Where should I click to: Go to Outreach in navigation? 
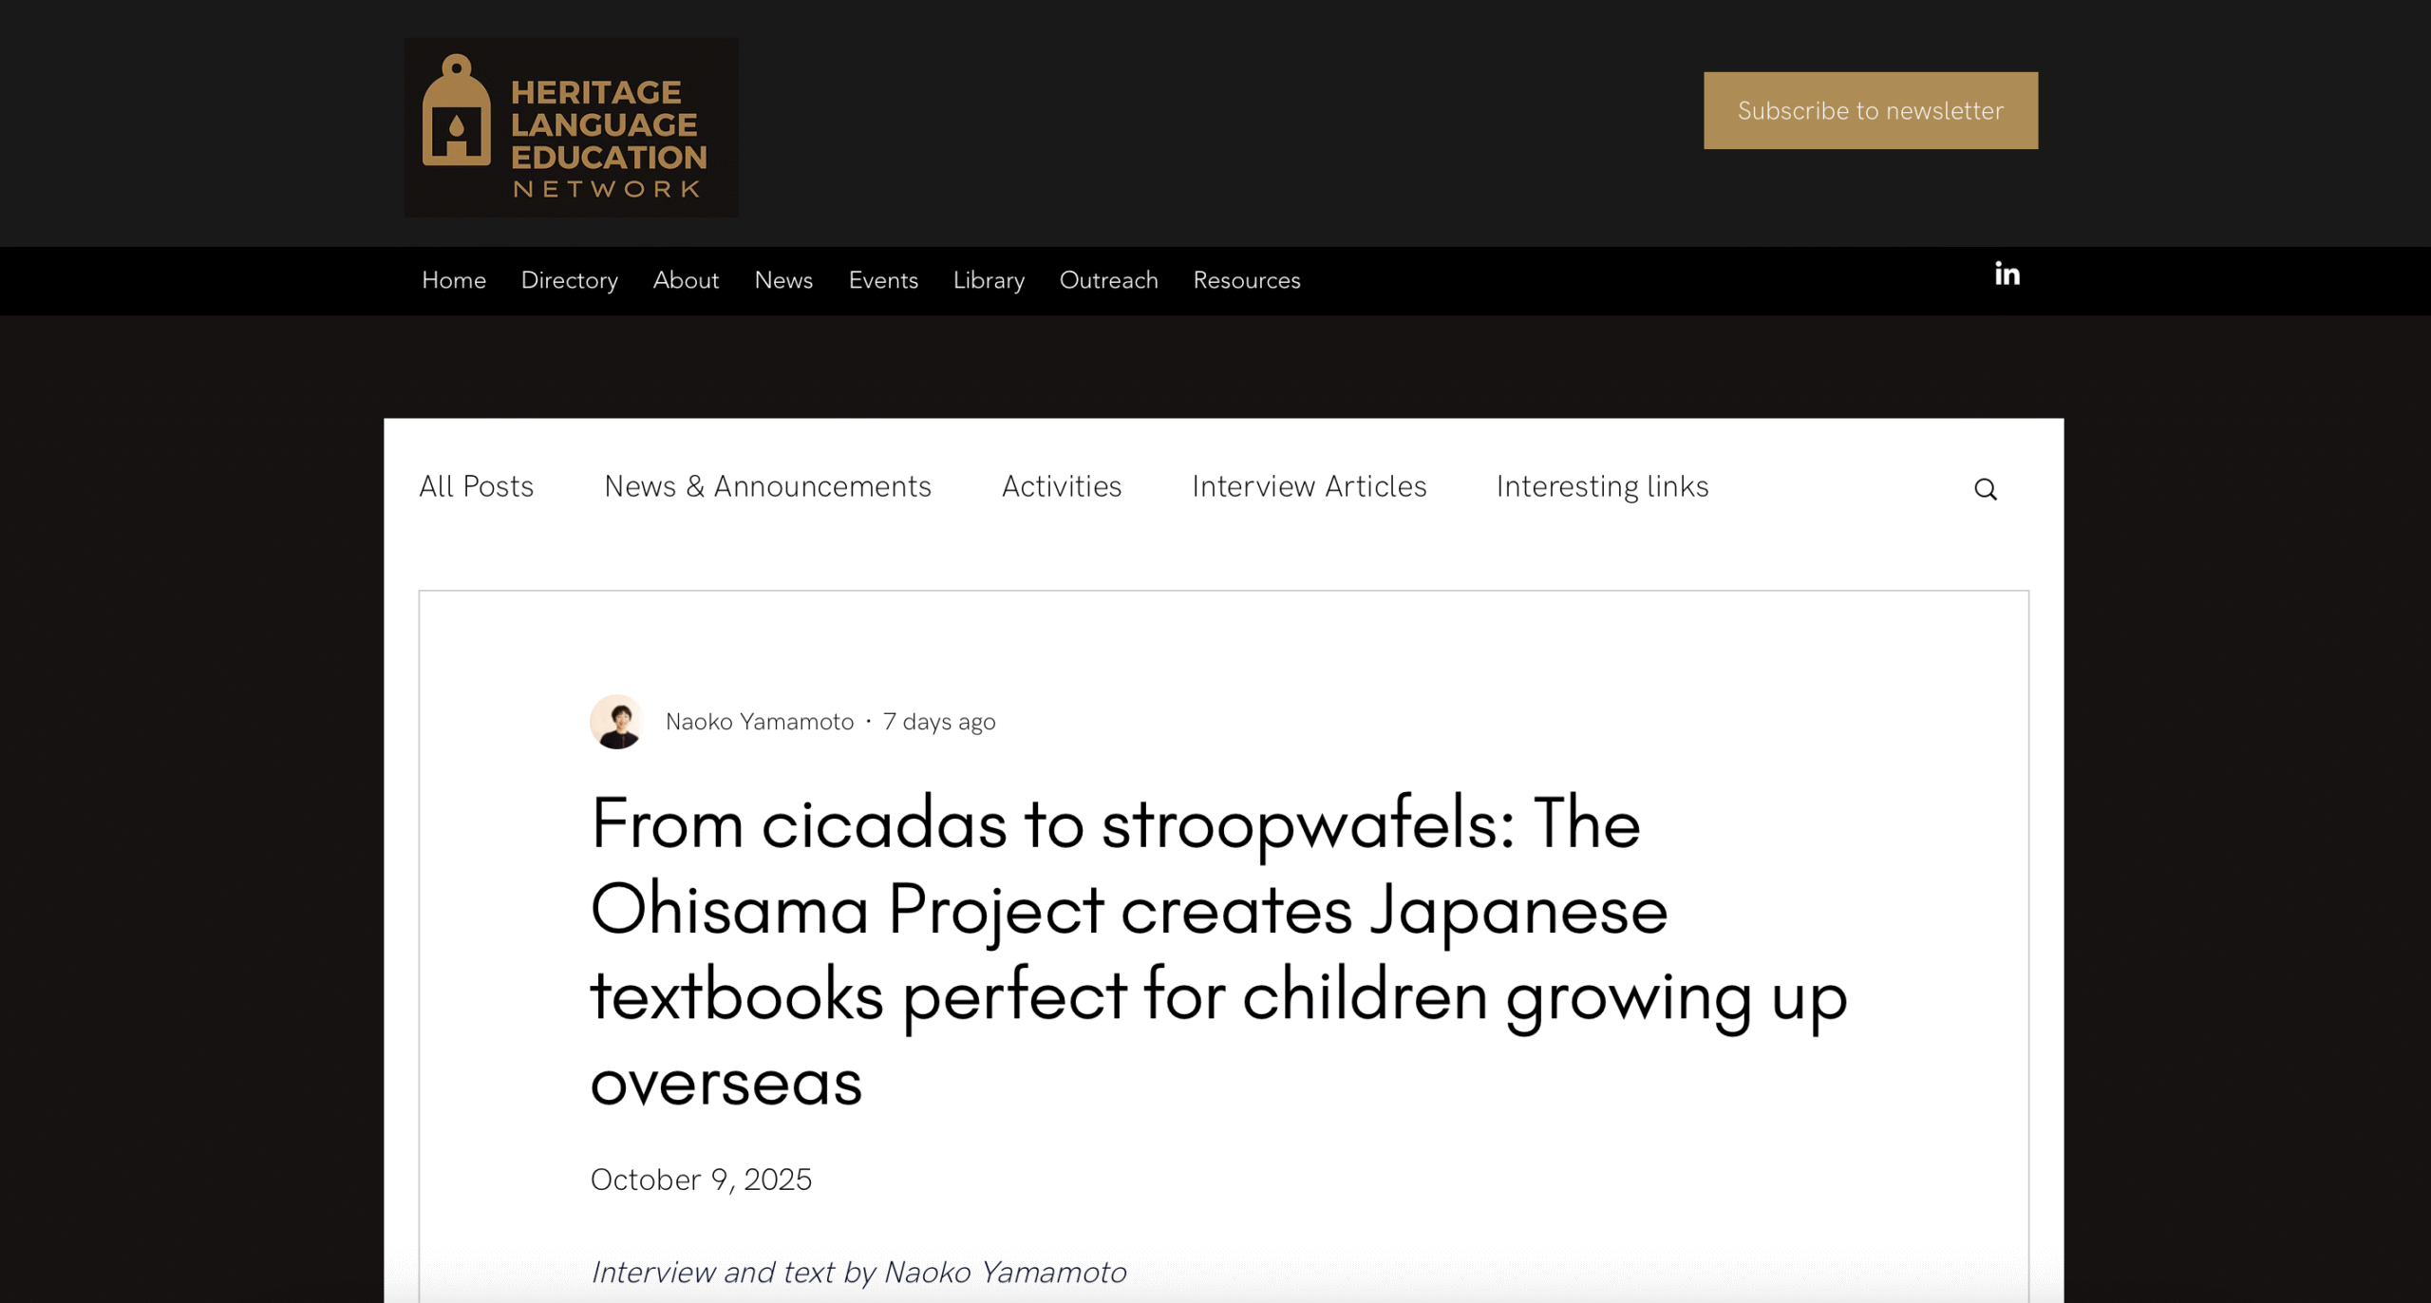pyautogui.click(x=1108, y=280)
